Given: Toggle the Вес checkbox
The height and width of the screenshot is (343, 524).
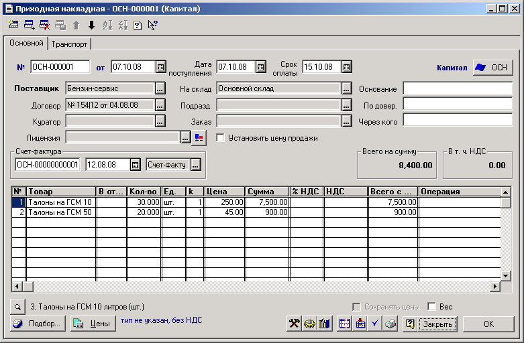Looking at the screenshot, I should pyautogui.click(x=431, y=307).
